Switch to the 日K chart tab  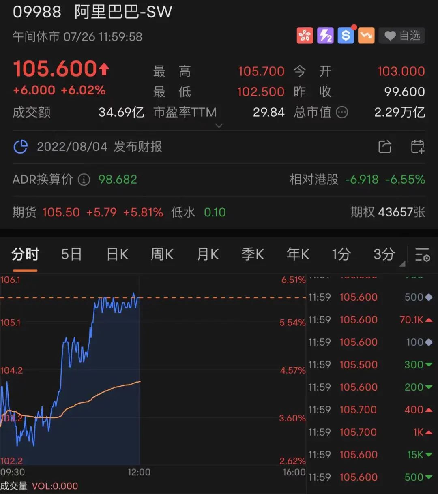tap(117, 254)
